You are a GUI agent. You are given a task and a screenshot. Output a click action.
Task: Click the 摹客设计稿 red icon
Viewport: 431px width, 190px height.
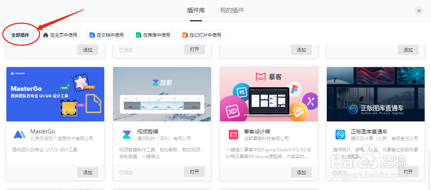(x=233, y=135)
